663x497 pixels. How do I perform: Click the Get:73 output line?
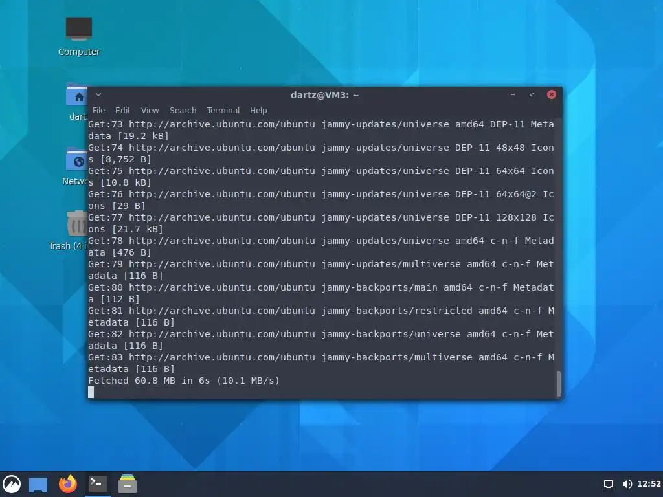(x=321, y=130)
